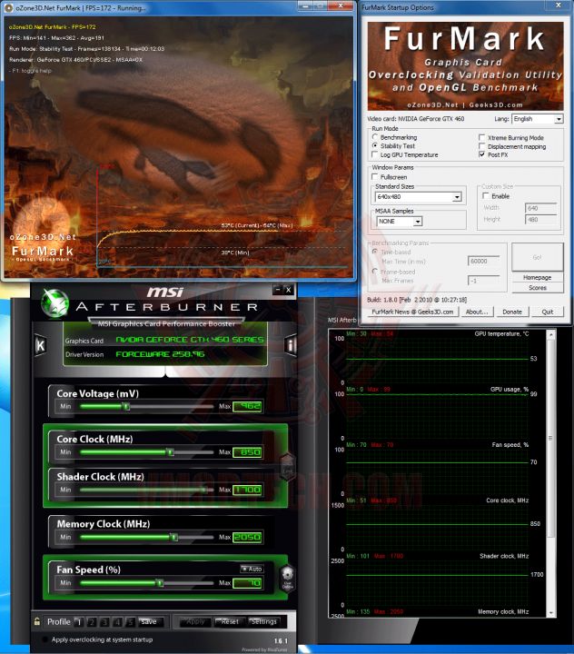Screen dimensions: 574x654
Task: Open the Lang English dropdown
Action: (538, 119)
